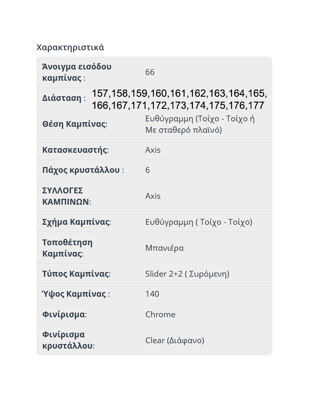Select the ΣΥΛΛΟΓΕΣ ΚΑΜΠΙΝΩΝ label
Screen dimensions: 309x393
[66, 196]
